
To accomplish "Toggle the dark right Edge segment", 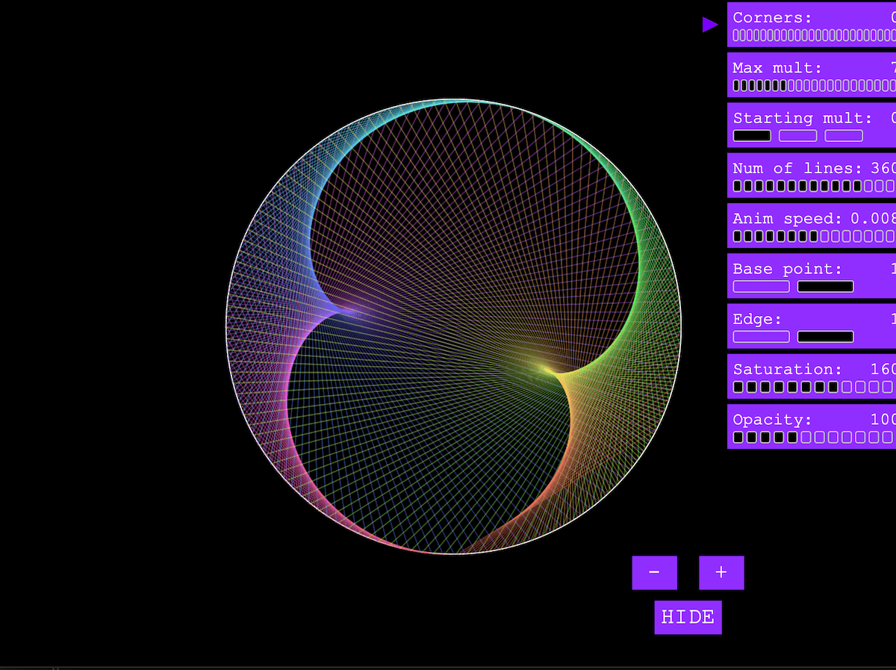I will point(826,337).
